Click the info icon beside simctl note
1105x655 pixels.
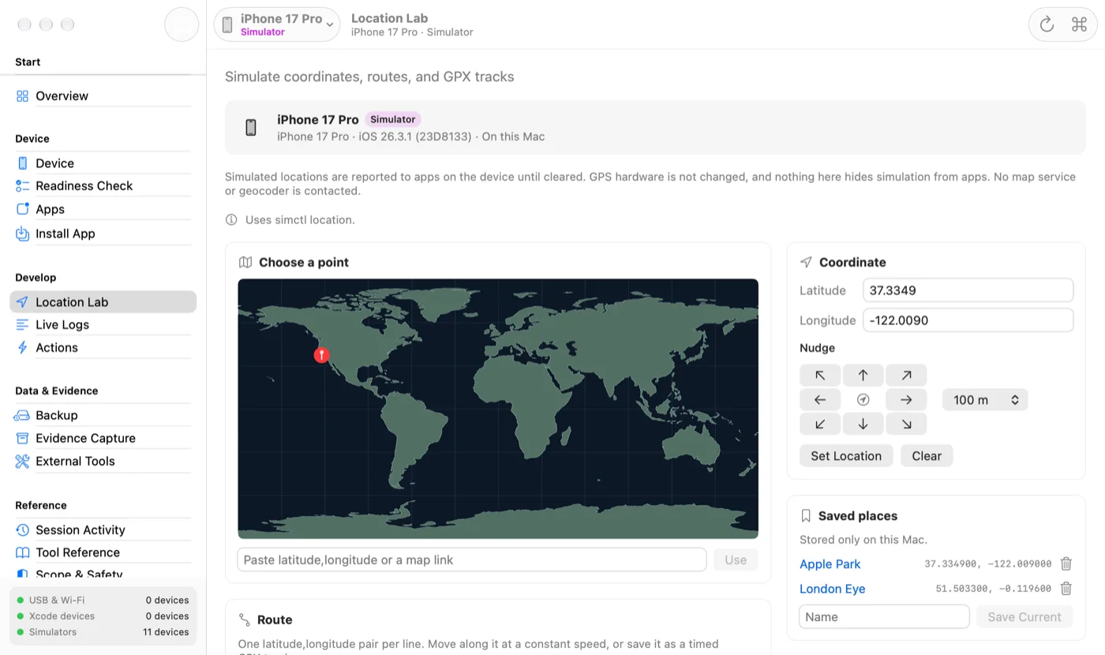[x=231, y=219]
